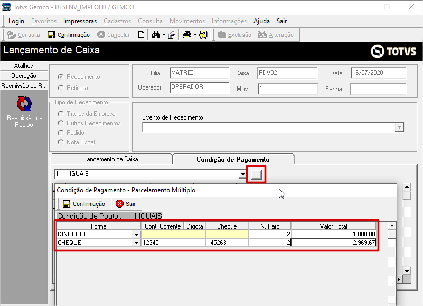Image resolution: width=423 pixels, height=306 pixels.
Task: Click the Totvs Gemco window icon
Action: point(6,7)
